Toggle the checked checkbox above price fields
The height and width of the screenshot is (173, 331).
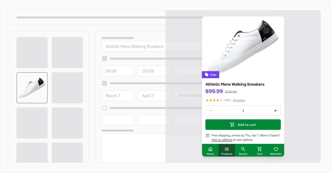click(104, 59)
